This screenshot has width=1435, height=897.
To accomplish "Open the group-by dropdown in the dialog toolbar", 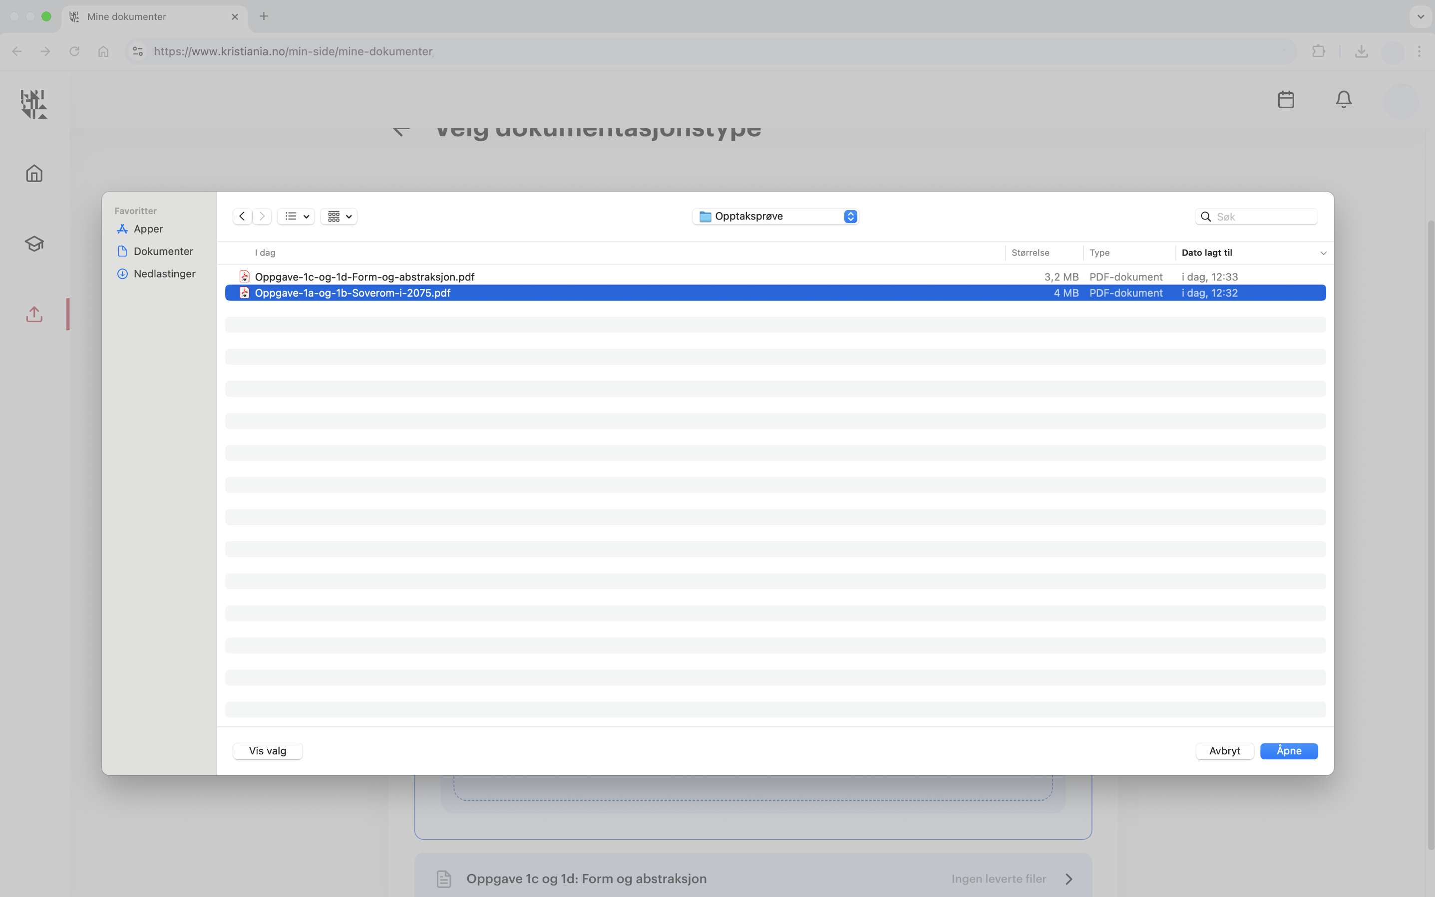I will pyautogui.click(x=339, y=216).
